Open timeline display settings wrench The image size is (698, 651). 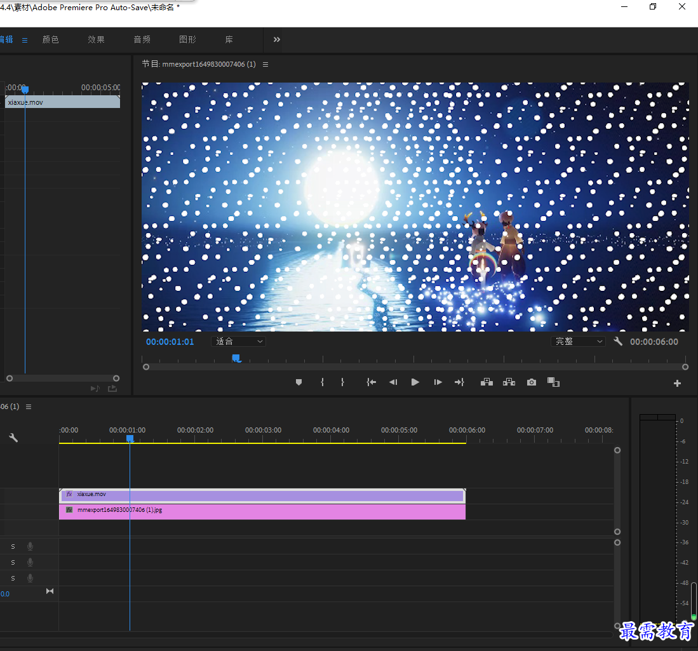[x=13, y=438]
